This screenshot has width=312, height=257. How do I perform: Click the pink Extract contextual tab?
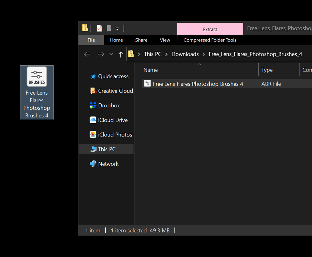tap(210, 29)
